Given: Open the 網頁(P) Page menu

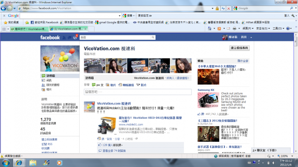Looking at the screenshot, I should click(248, 28).
